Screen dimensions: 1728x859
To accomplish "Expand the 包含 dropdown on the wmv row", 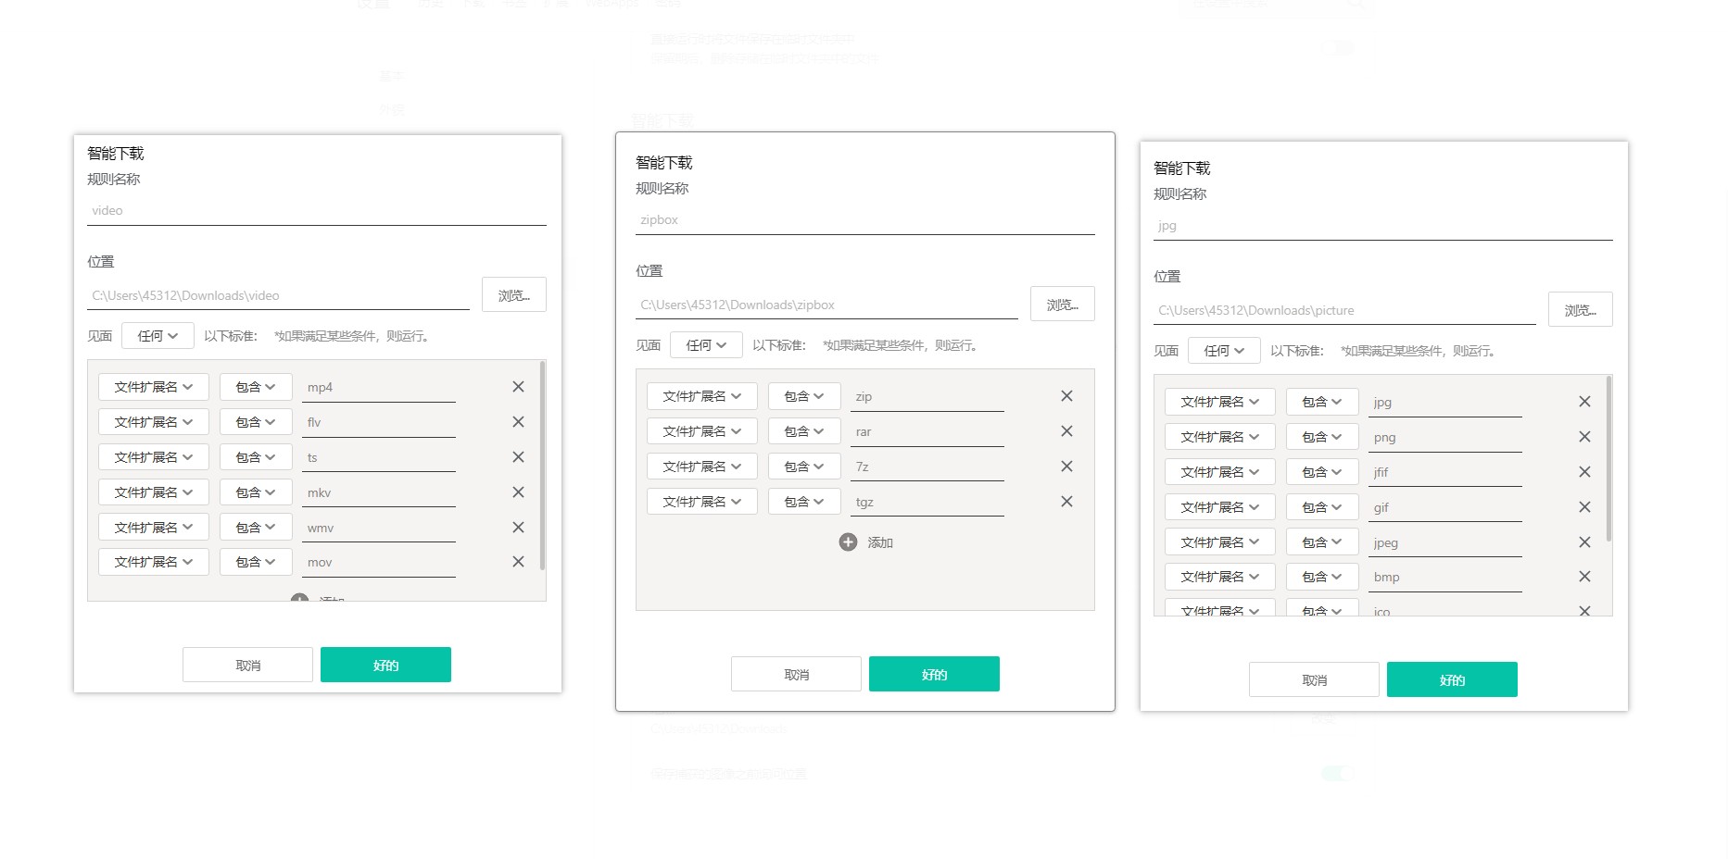I will 255,528.
